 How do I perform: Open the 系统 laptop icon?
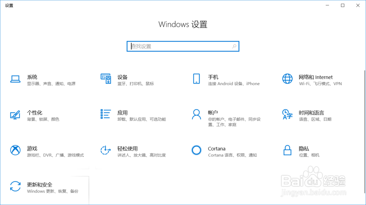(x=15, y=79)
